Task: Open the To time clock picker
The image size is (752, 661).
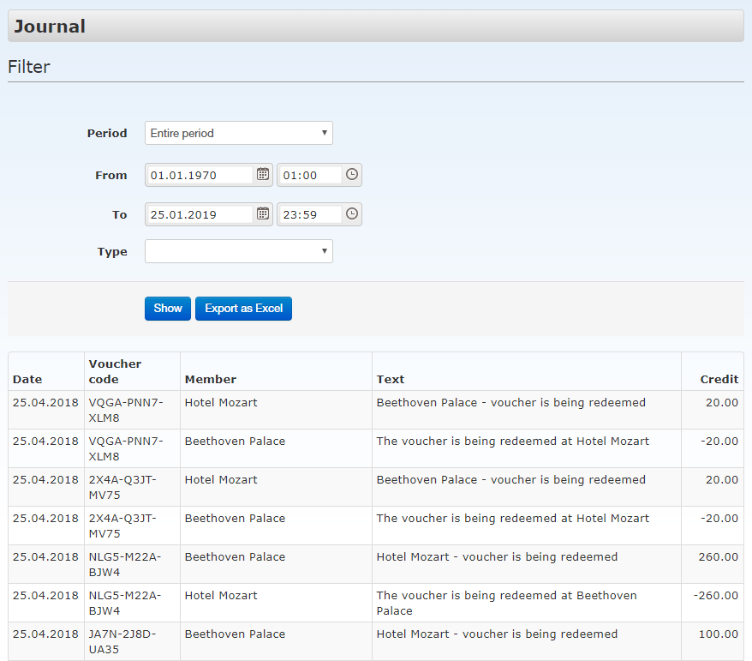Action: 351,213
